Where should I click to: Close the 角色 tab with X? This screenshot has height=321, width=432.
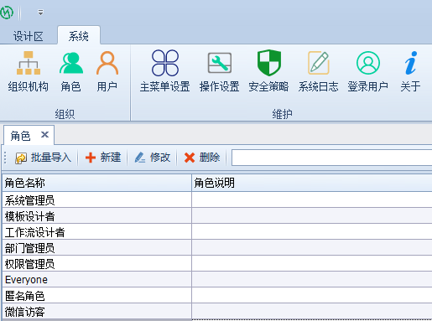coord(44,135)
